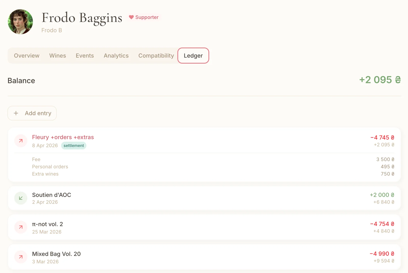Select the Ledger tab
408x273 pixels.
pos(193,56)
